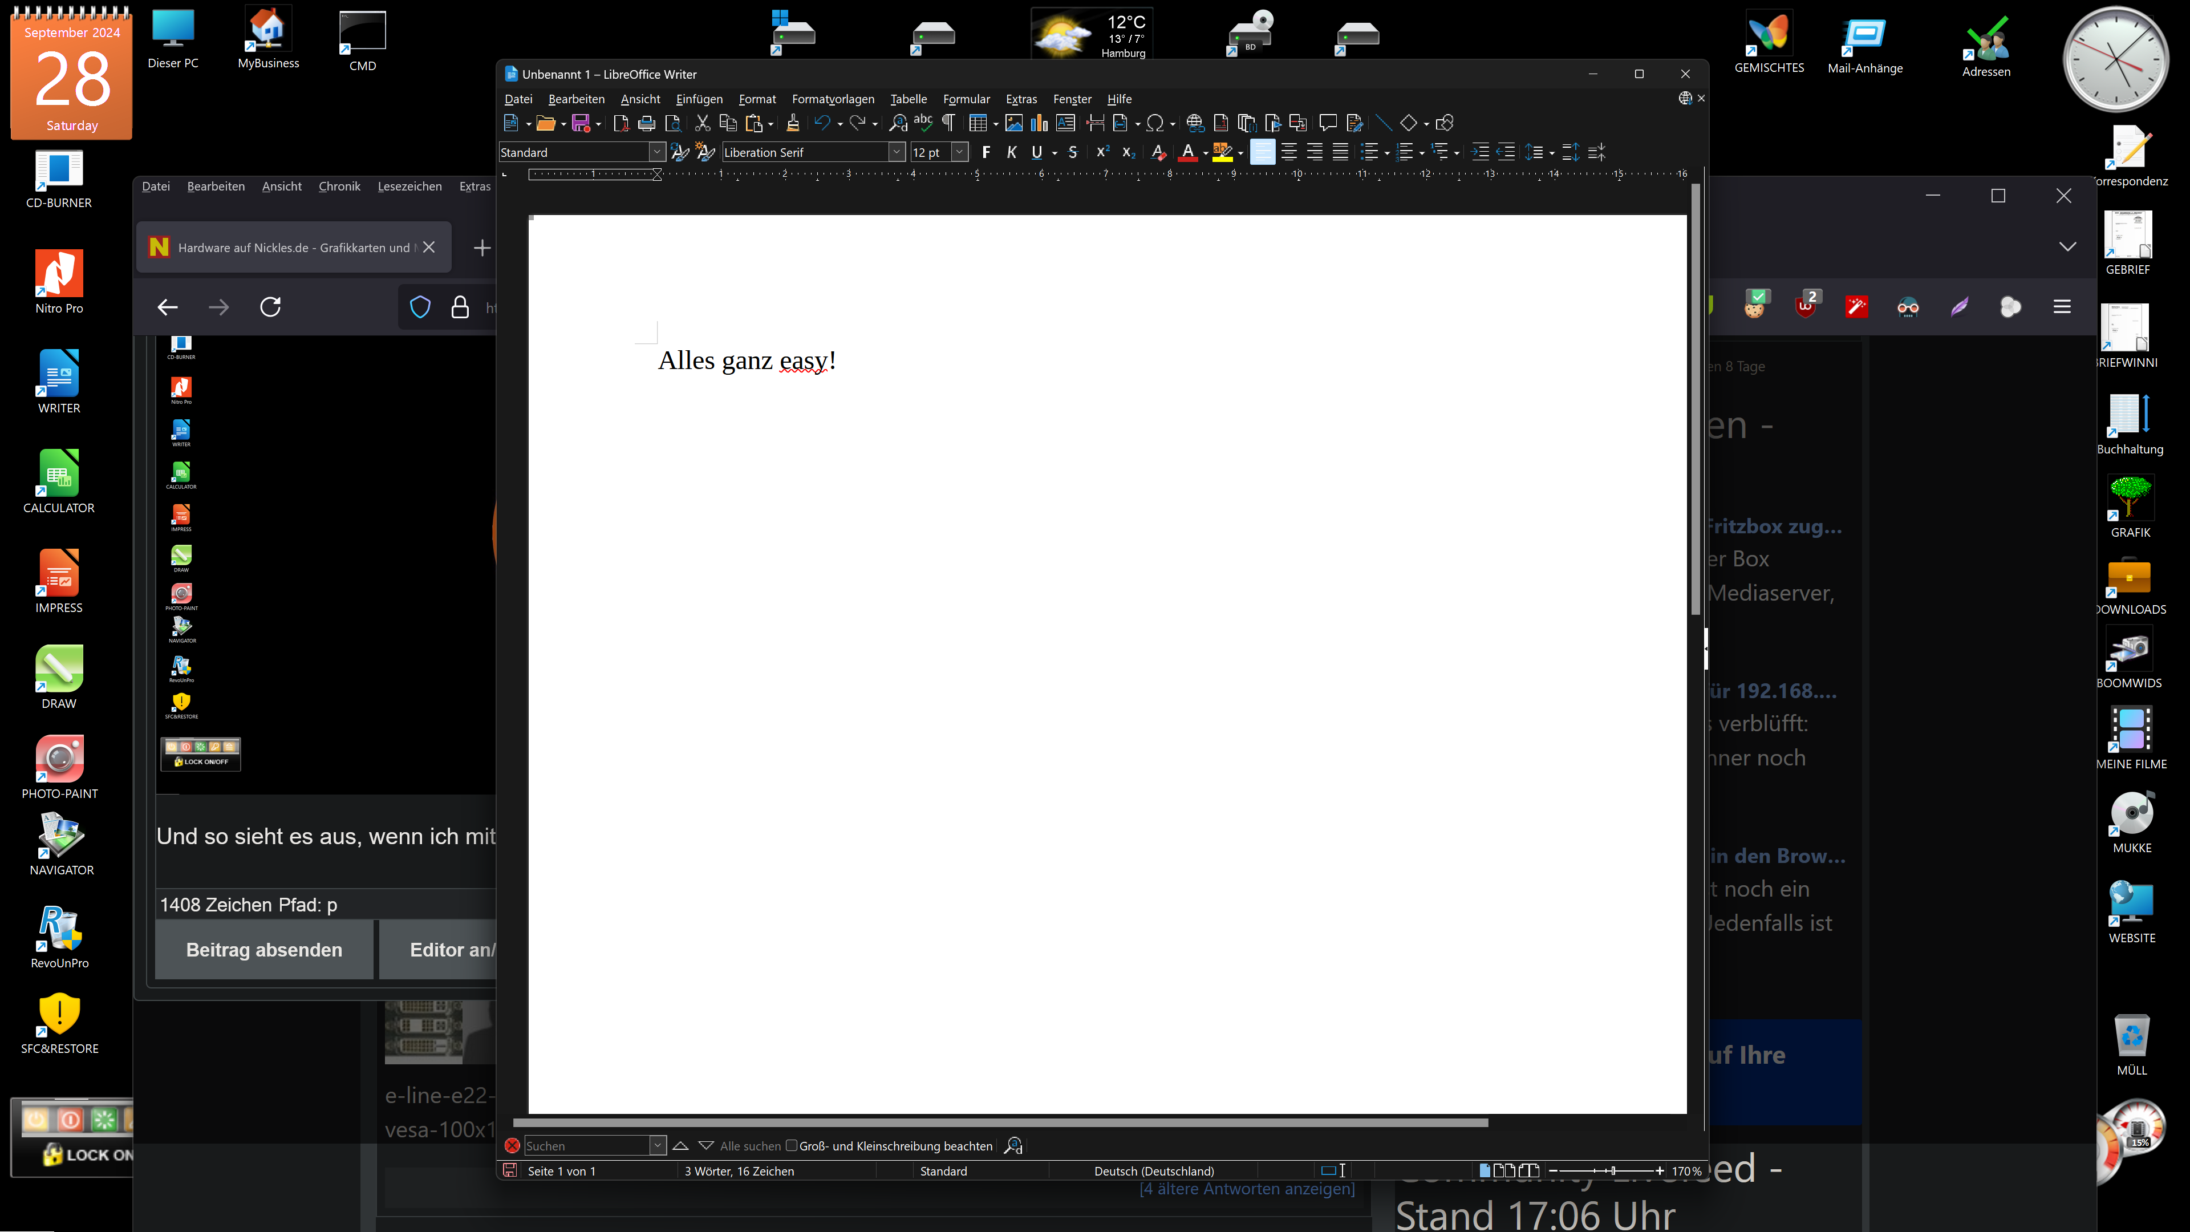Run the spelling check abc icon
Viewport: 2190px width, 1232px height.
[923, 124]
